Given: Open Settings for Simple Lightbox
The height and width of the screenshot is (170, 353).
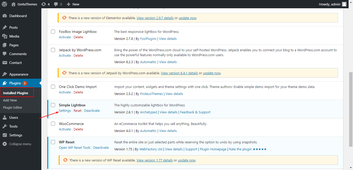Looking at the screenshot, I should 65,110.
